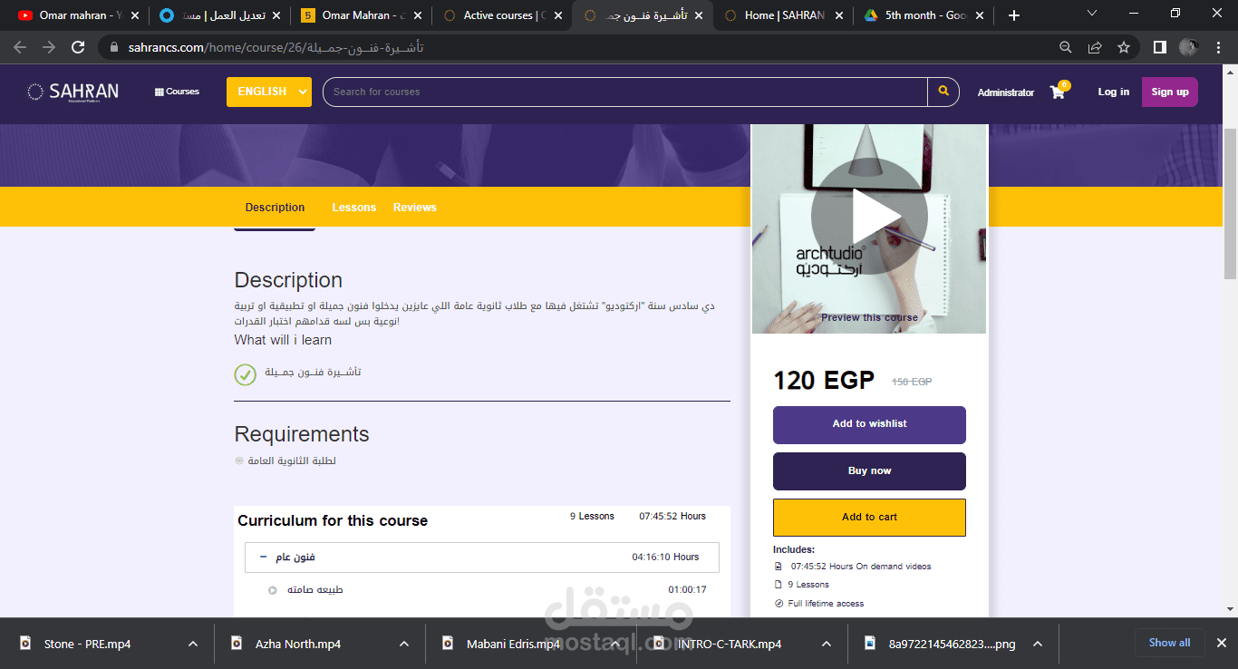Image resolution: width=1238 pixels, height=669 pixels.
Task: Open the Chrome profile avatar
Action: (x=1188, y=47)
